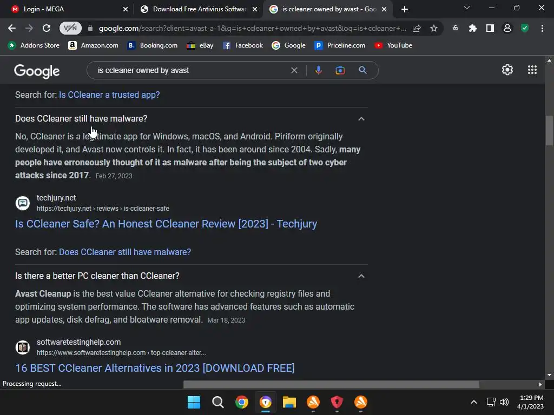Viewport: 554px width, 415px height.
Task: Follow Is CCleaner a trusted app link
Action: click(x=109, y=95)
